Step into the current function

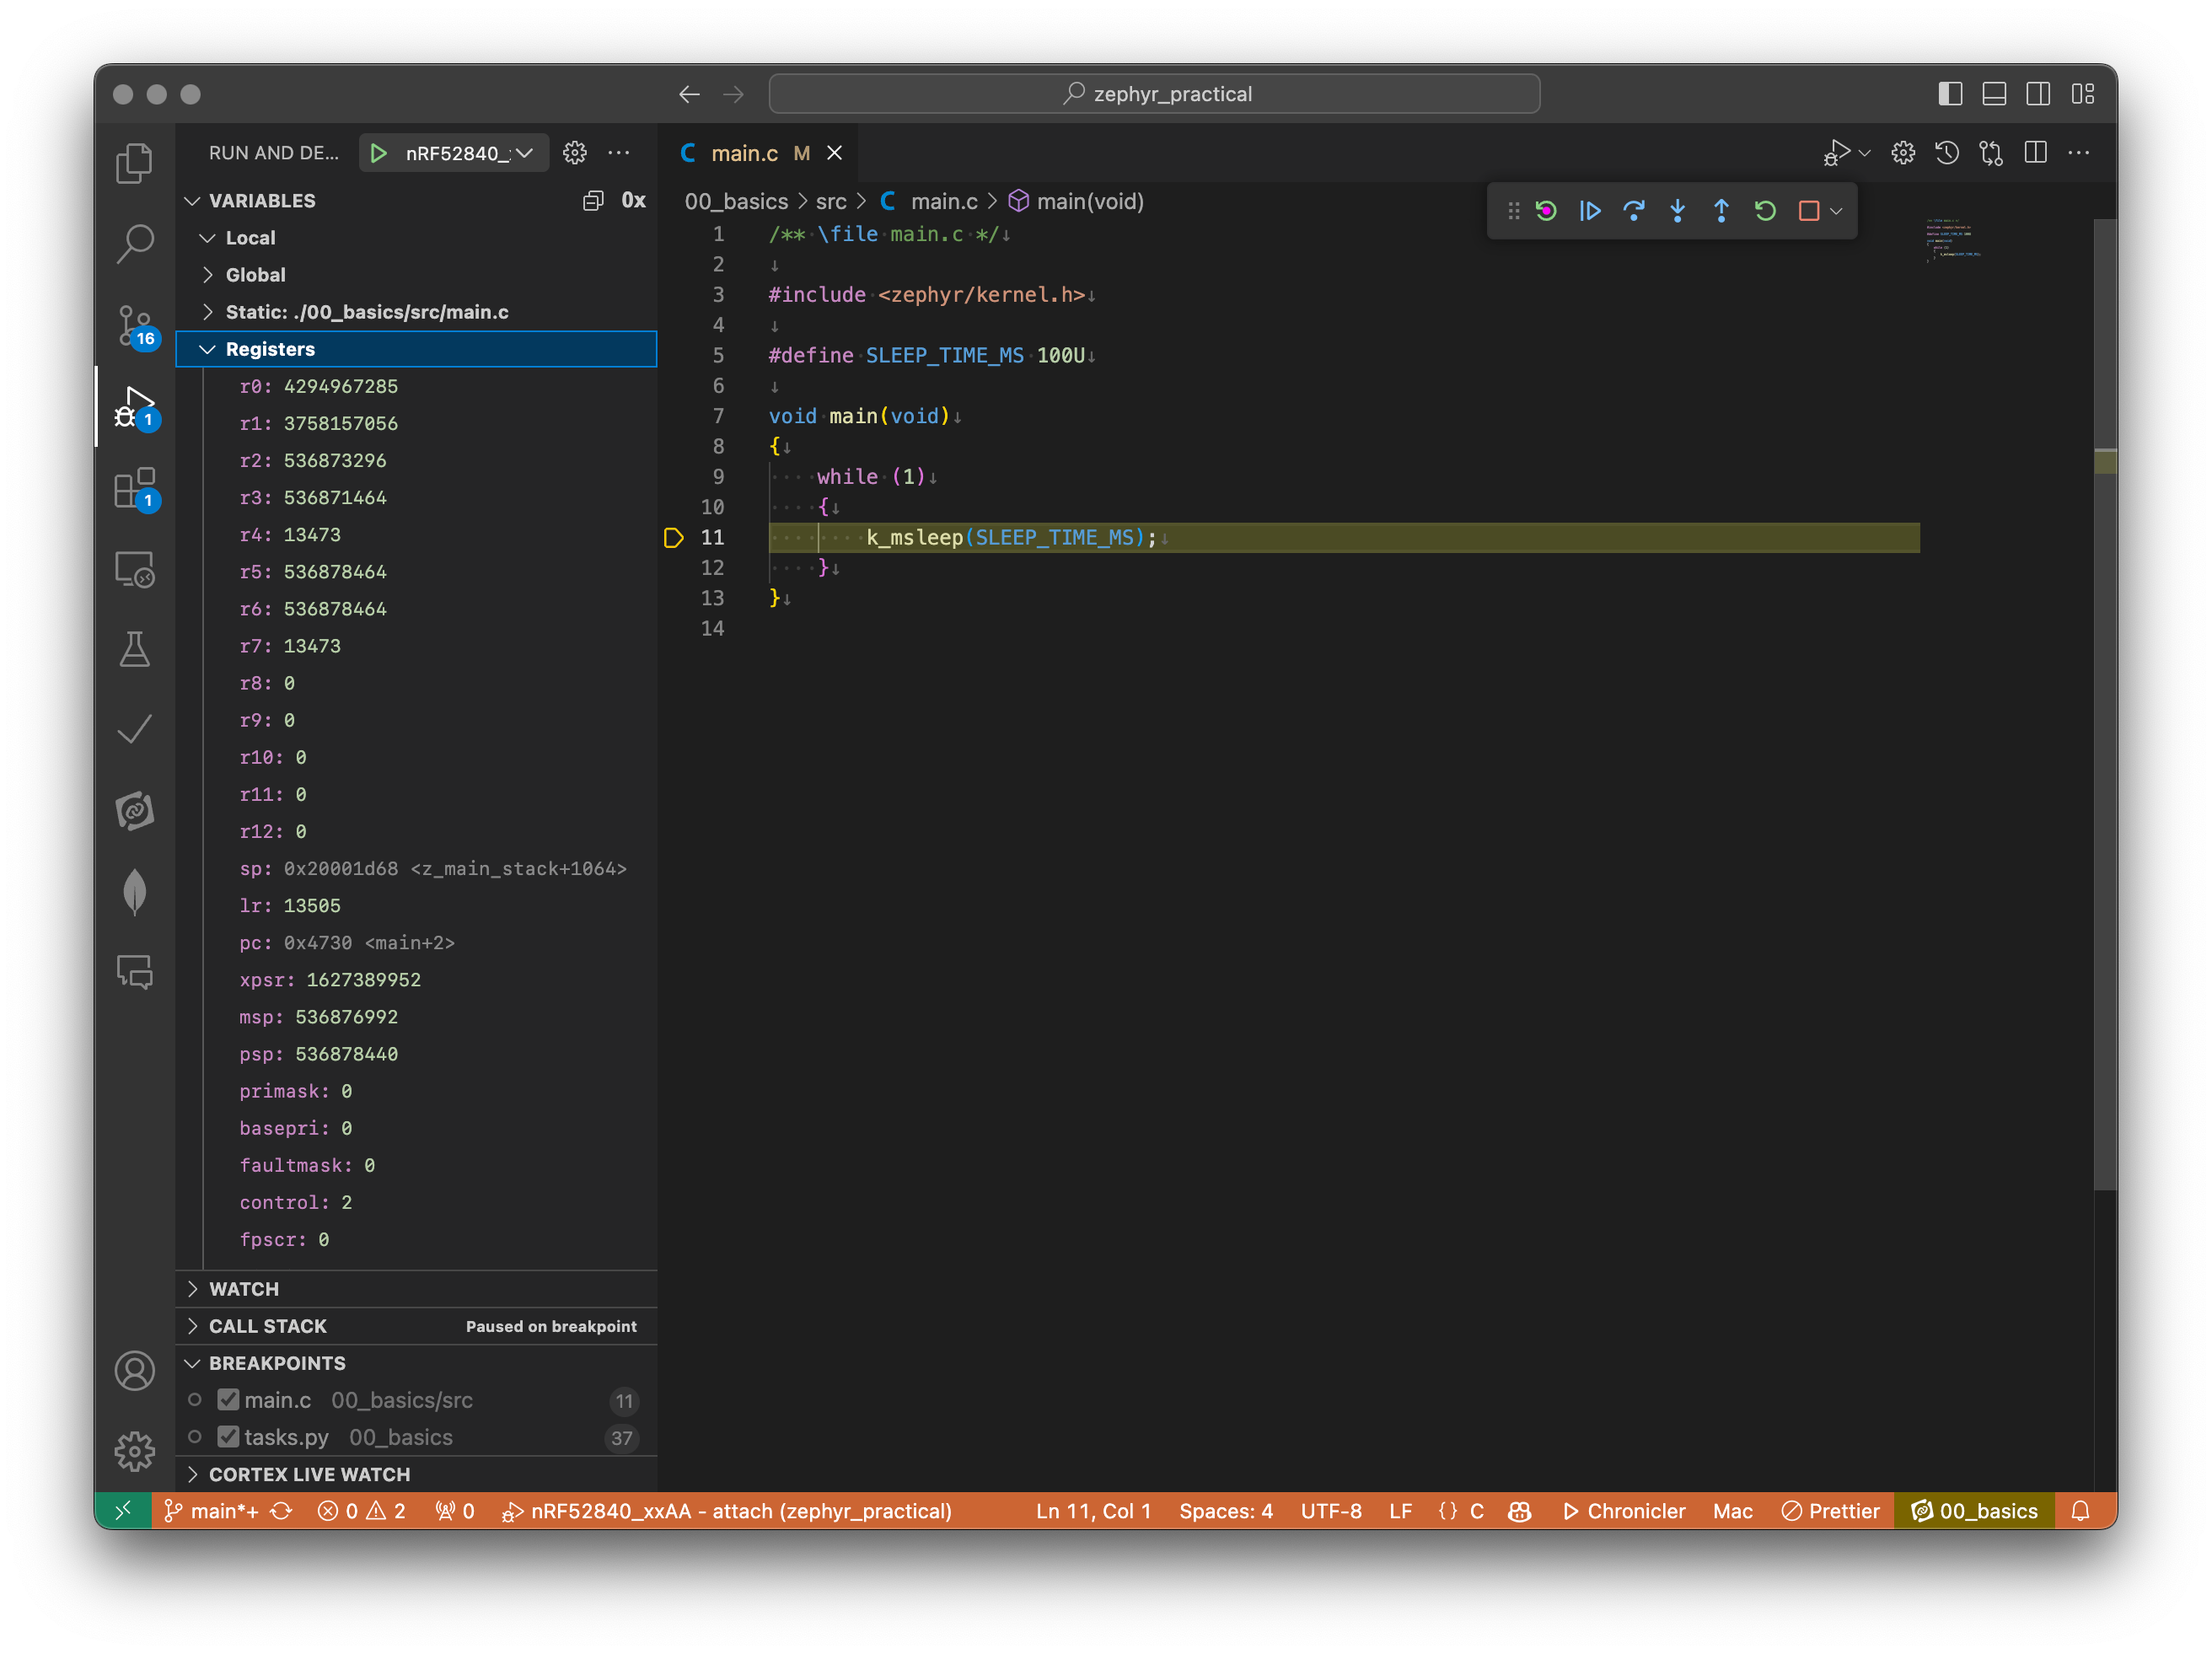point(1677,210)
